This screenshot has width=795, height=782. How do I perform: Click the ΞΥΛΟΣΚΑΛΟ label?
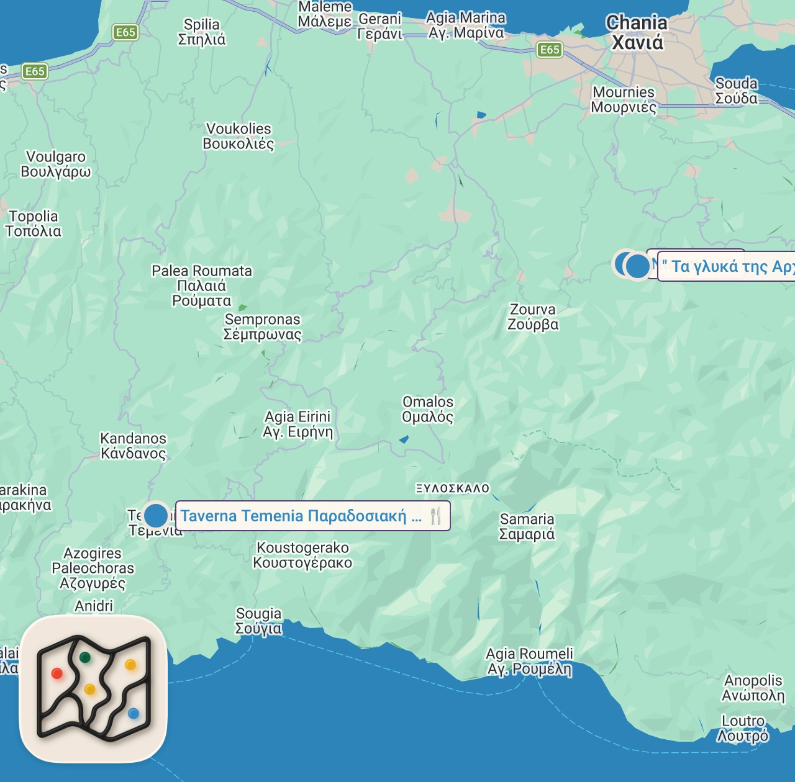(453, 488)
